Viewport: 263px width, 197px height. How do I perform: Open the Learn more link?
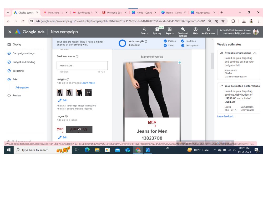88,83
